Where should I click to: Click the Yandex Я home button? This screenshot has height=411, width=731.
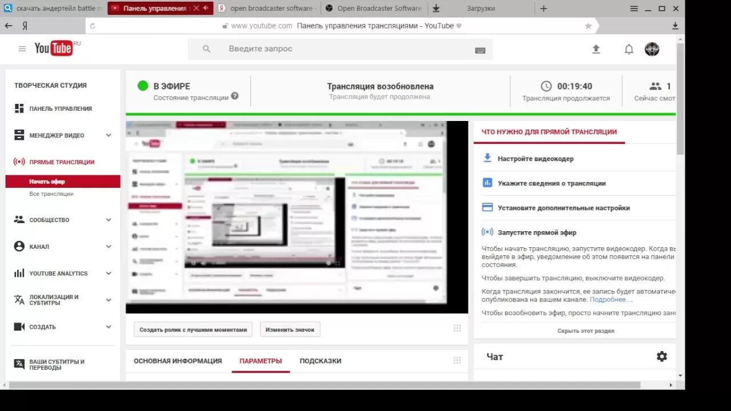click(25, 26)
